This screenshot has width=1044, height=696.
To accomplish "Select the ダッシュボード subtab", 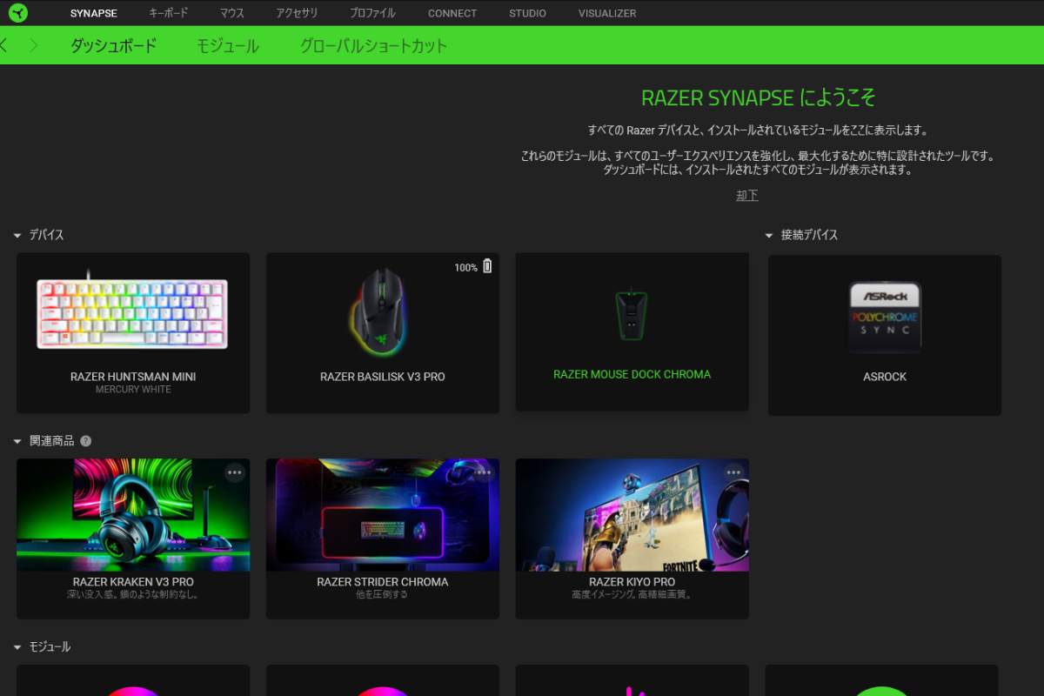I will pos(113,46).
